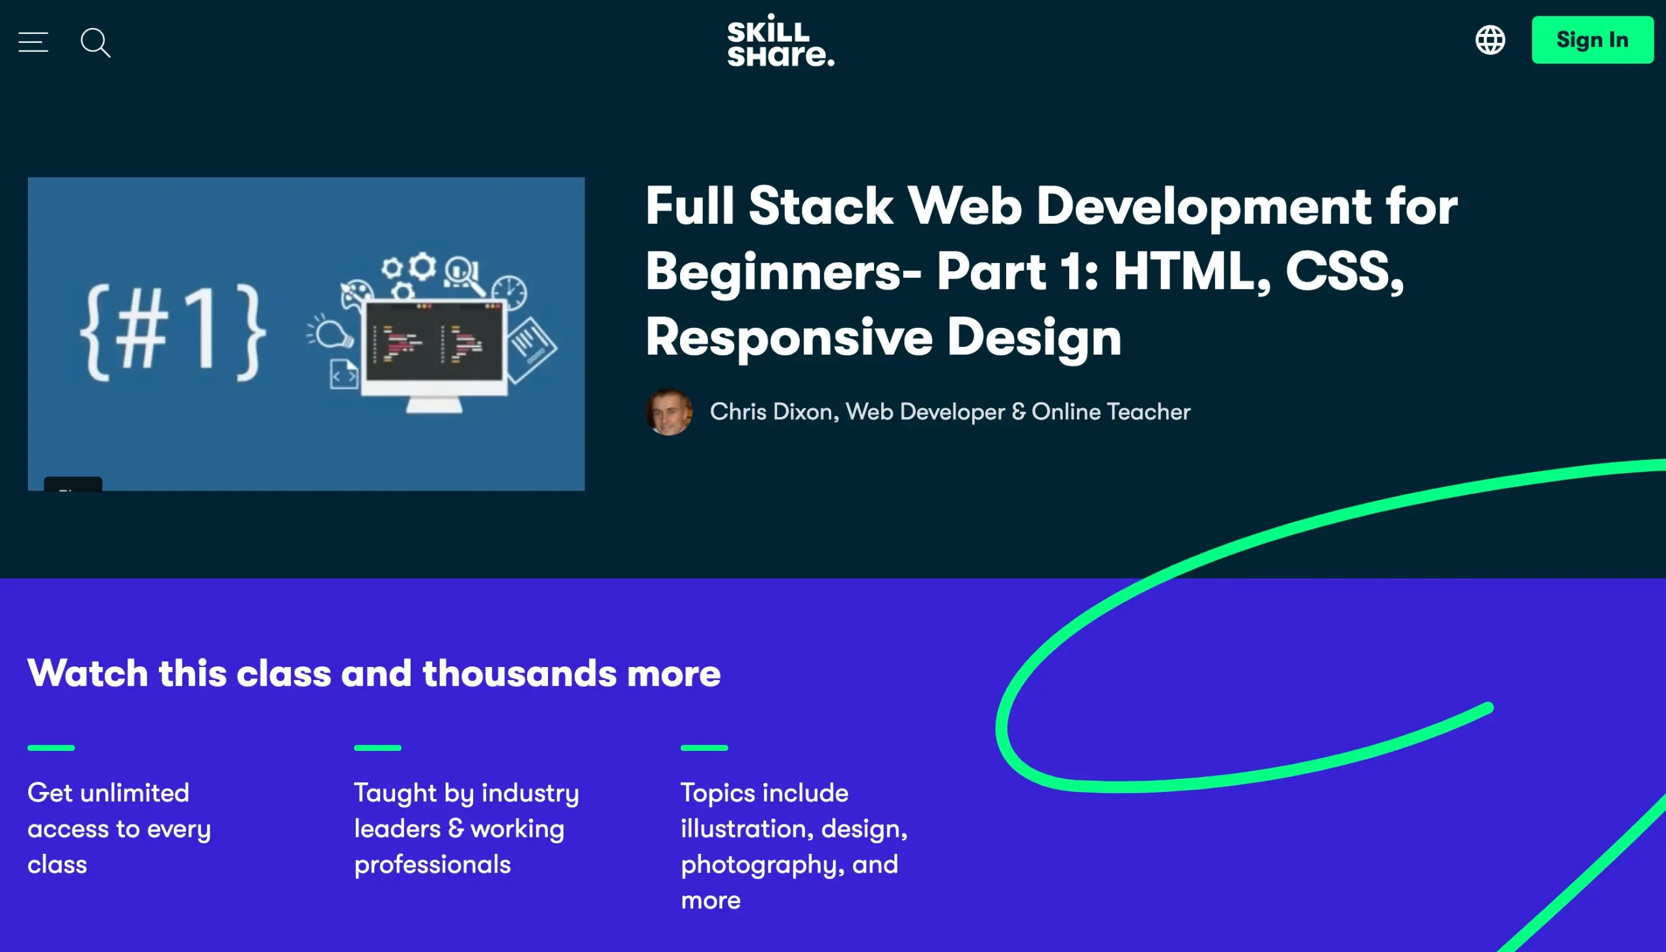Click the green bar above 'Topics include'
Viewport: 1666px width, 952px height.
pos(703,747)
